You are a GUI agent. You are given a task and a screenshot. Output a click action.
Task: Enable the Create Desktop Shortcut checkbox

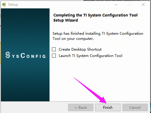point(54,49)
